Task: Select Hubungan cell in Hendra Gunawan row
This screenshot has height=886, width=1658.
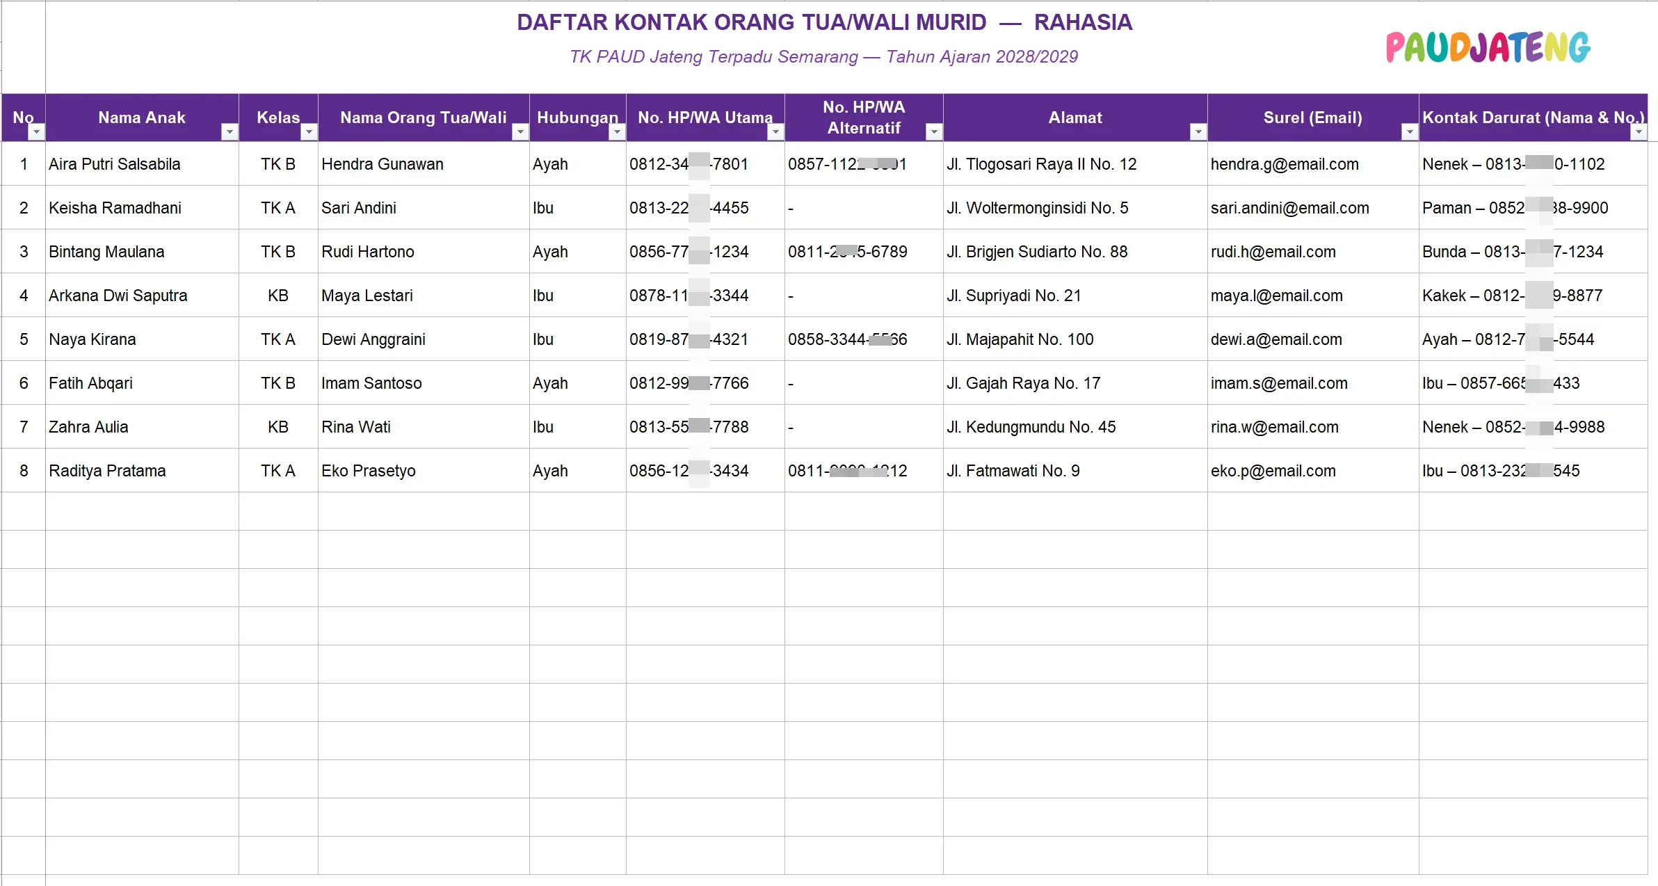Action: (577, 164)
